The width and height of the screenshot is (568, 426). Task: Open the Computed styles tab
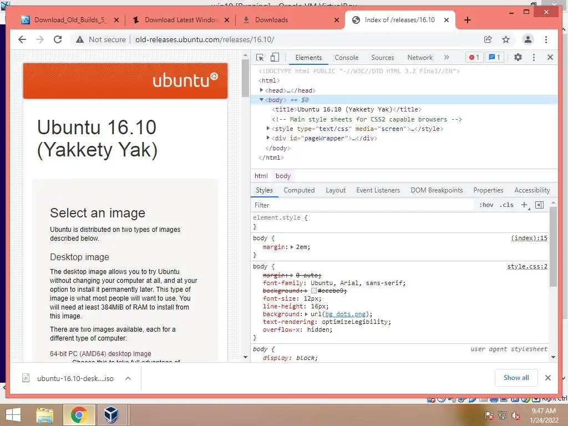(299, 190)
